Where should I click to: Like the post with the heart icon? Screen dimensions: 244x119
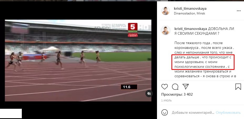[165, 87]
